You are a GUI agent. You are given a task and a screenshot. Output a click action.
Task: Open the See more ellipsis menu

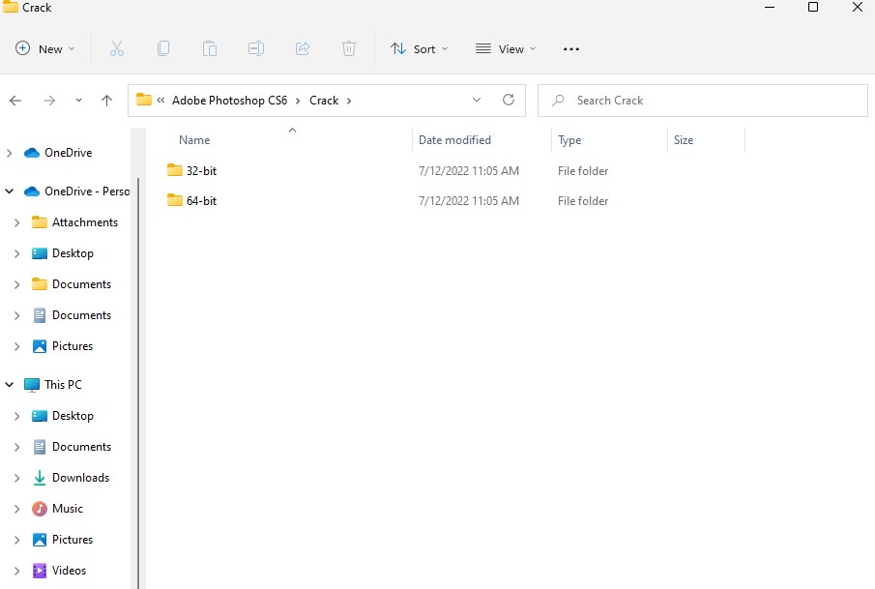pyautogui.click(x=570, y=48)
